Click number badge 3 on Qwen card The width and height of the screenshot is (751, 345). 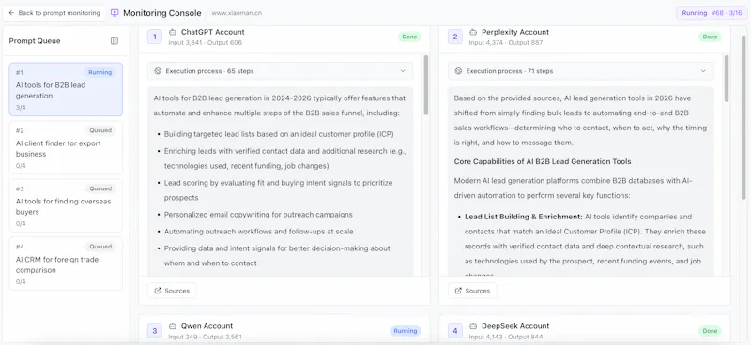click(155, 331)
